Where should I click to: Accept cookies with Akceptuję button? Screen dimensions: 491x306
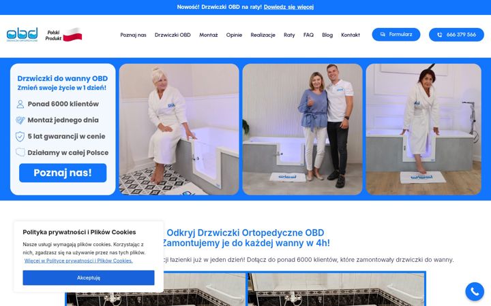tap(89, 277)
